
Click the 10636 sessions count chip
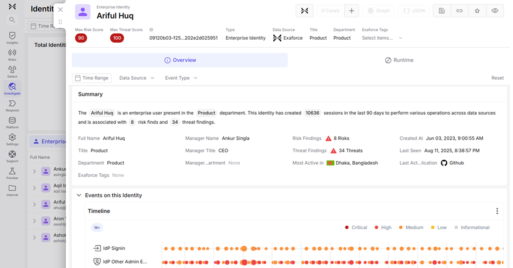click(x=312, y=113)
